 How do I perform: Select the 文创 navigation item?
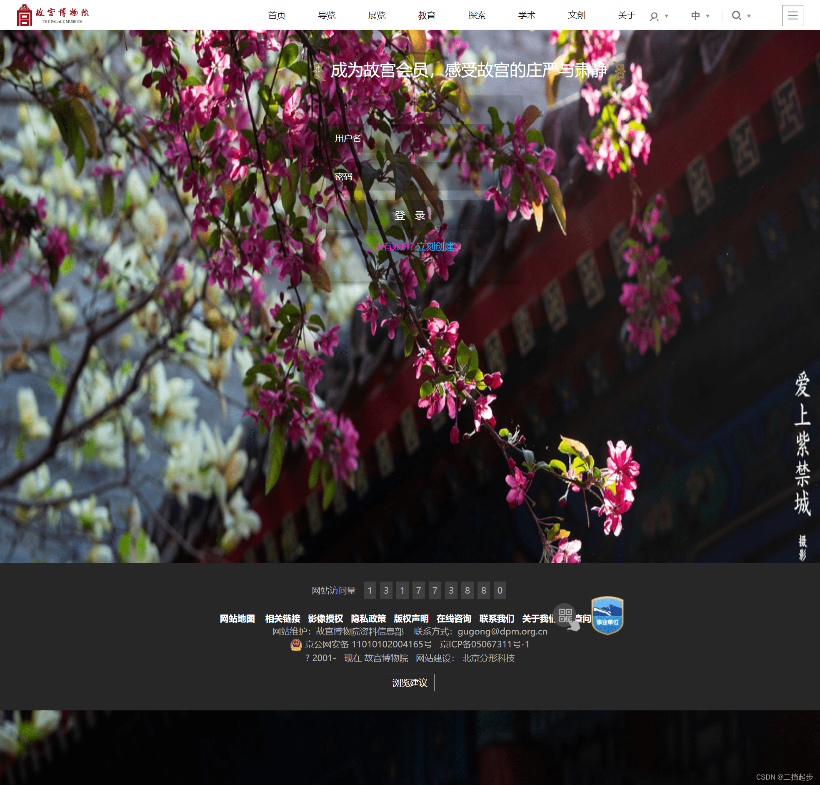[576, 15]
